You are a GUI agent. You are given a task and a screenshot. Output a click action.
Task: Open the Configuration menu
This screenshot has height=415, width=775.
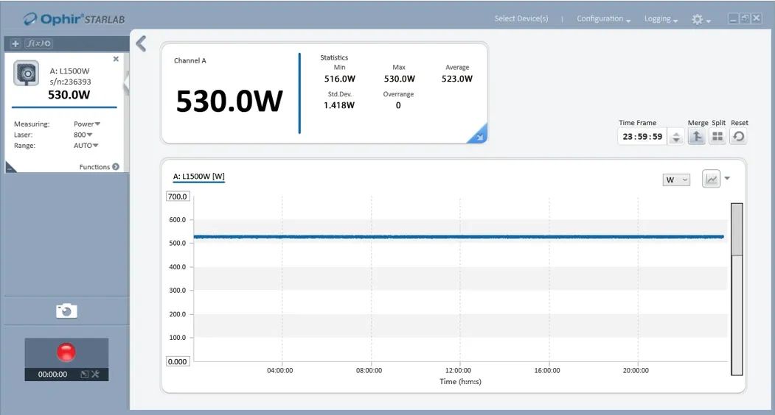pyautogui.click(x=603, y=19)
